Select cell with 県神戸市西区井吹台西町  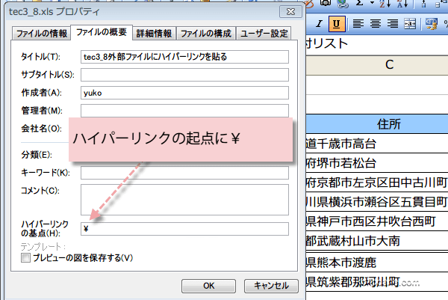point(377,221)
